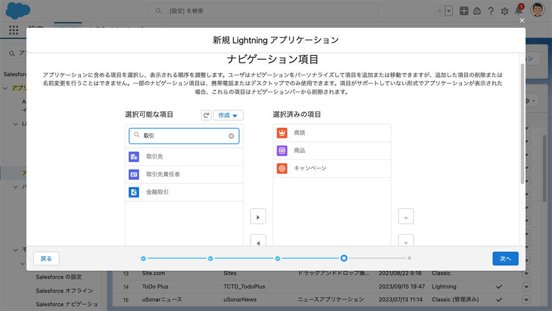Jump to first completed progress step
This screenshot has height=311, width=552.
click(144, 258)
